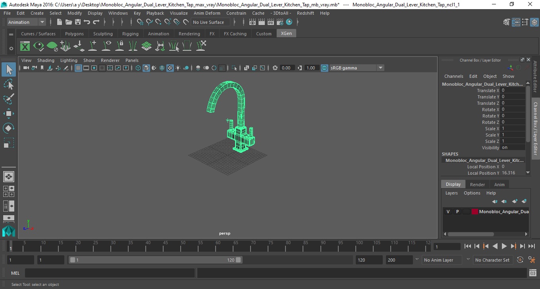Click the Snap to curves magnet icon
This screenshot has width=540, height=289.
[x=149, y=22]
